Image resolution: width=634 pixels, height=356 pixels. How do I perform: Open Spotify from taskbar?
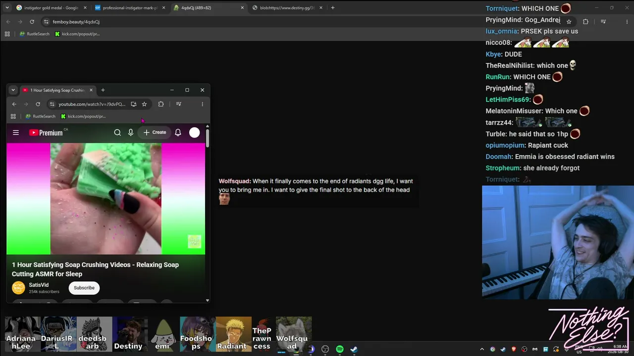tap(340, 349)
